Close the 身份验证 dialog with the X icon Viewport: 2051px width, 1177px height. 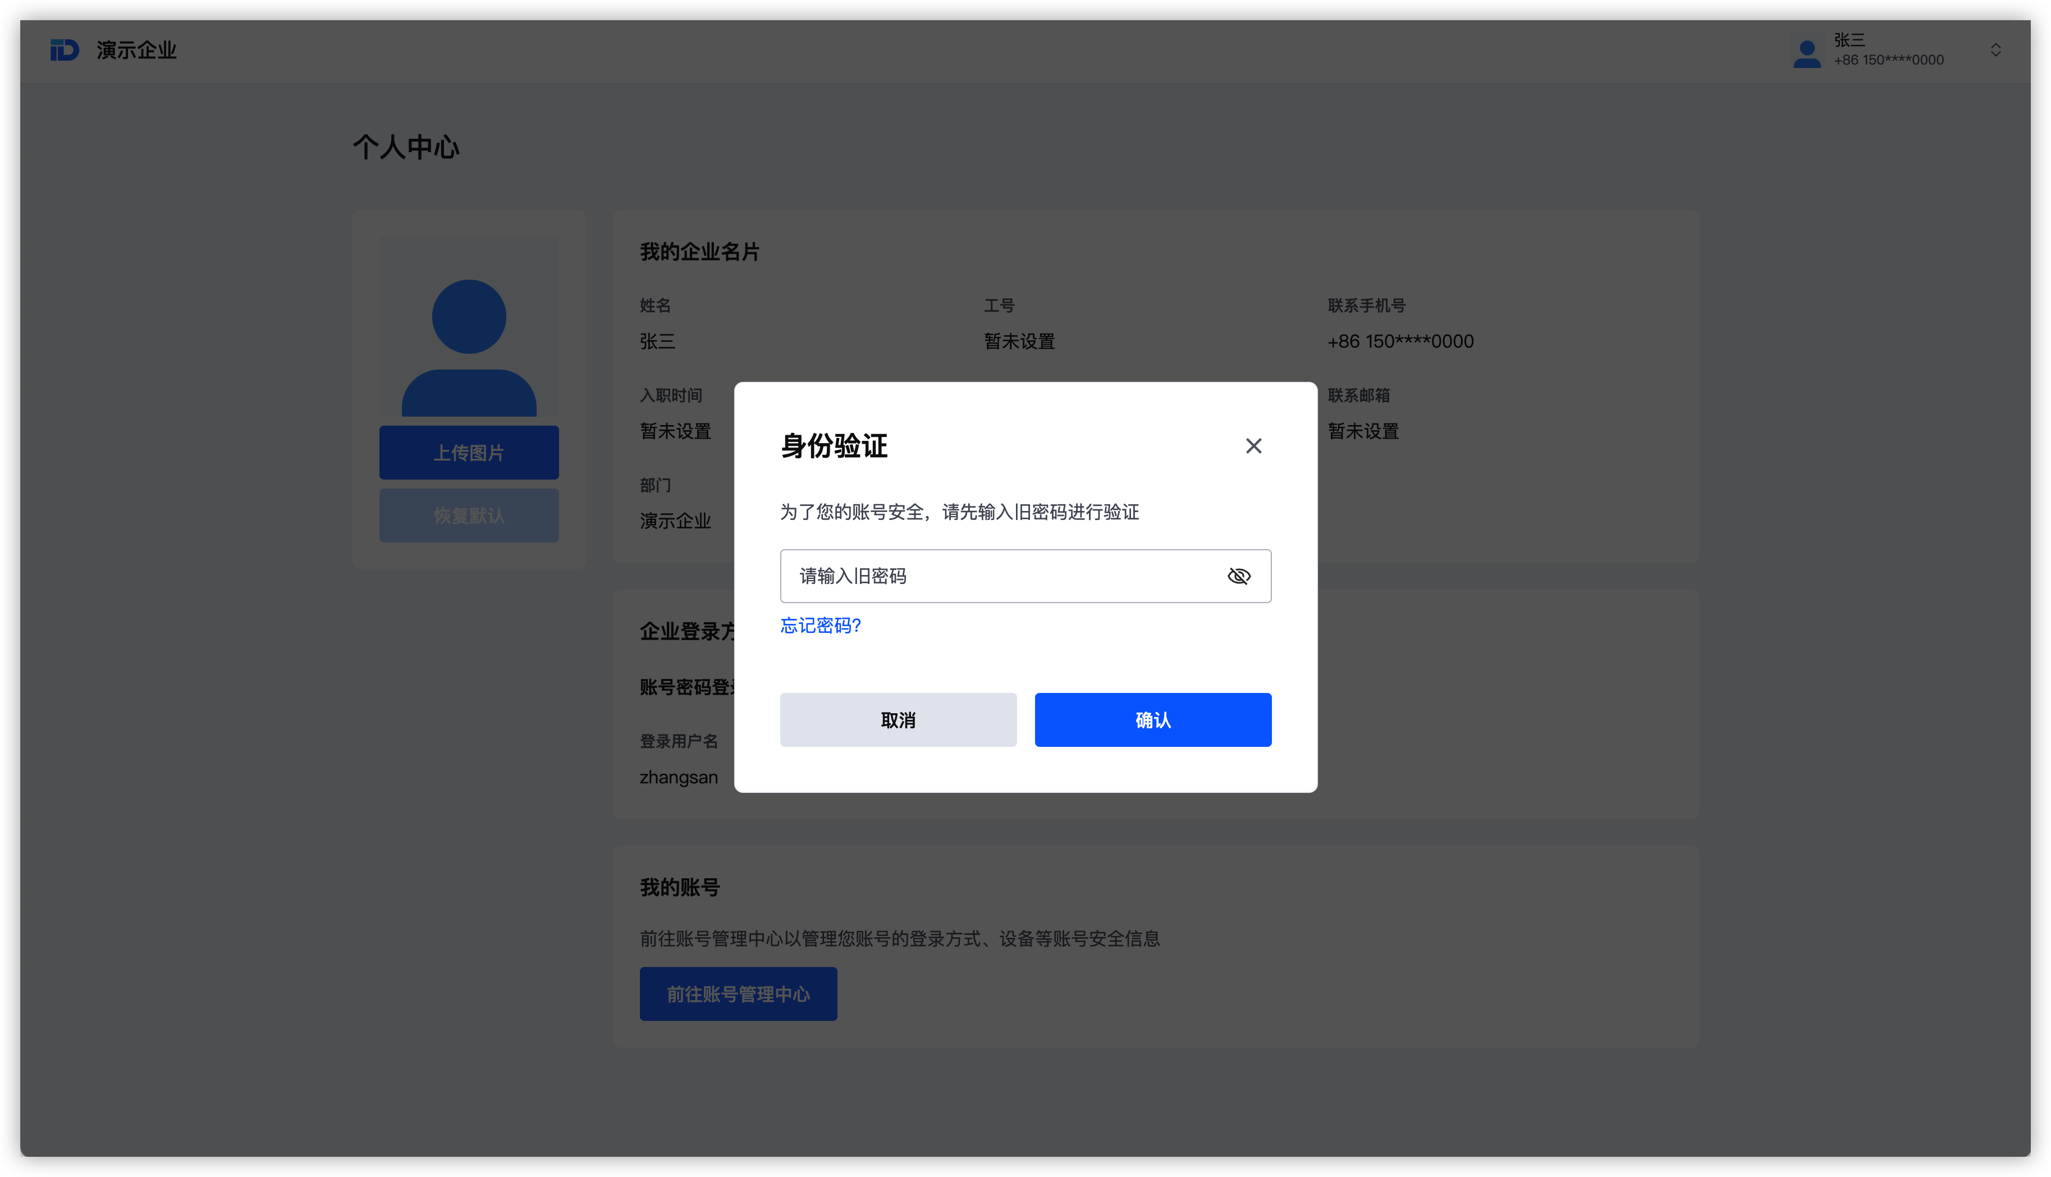(1253, 446)
